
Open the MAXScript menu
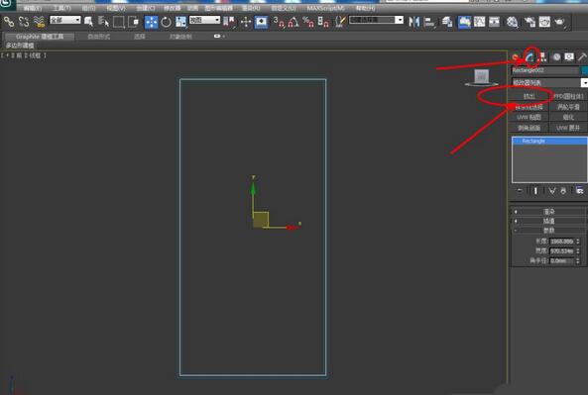coord(325,8)
